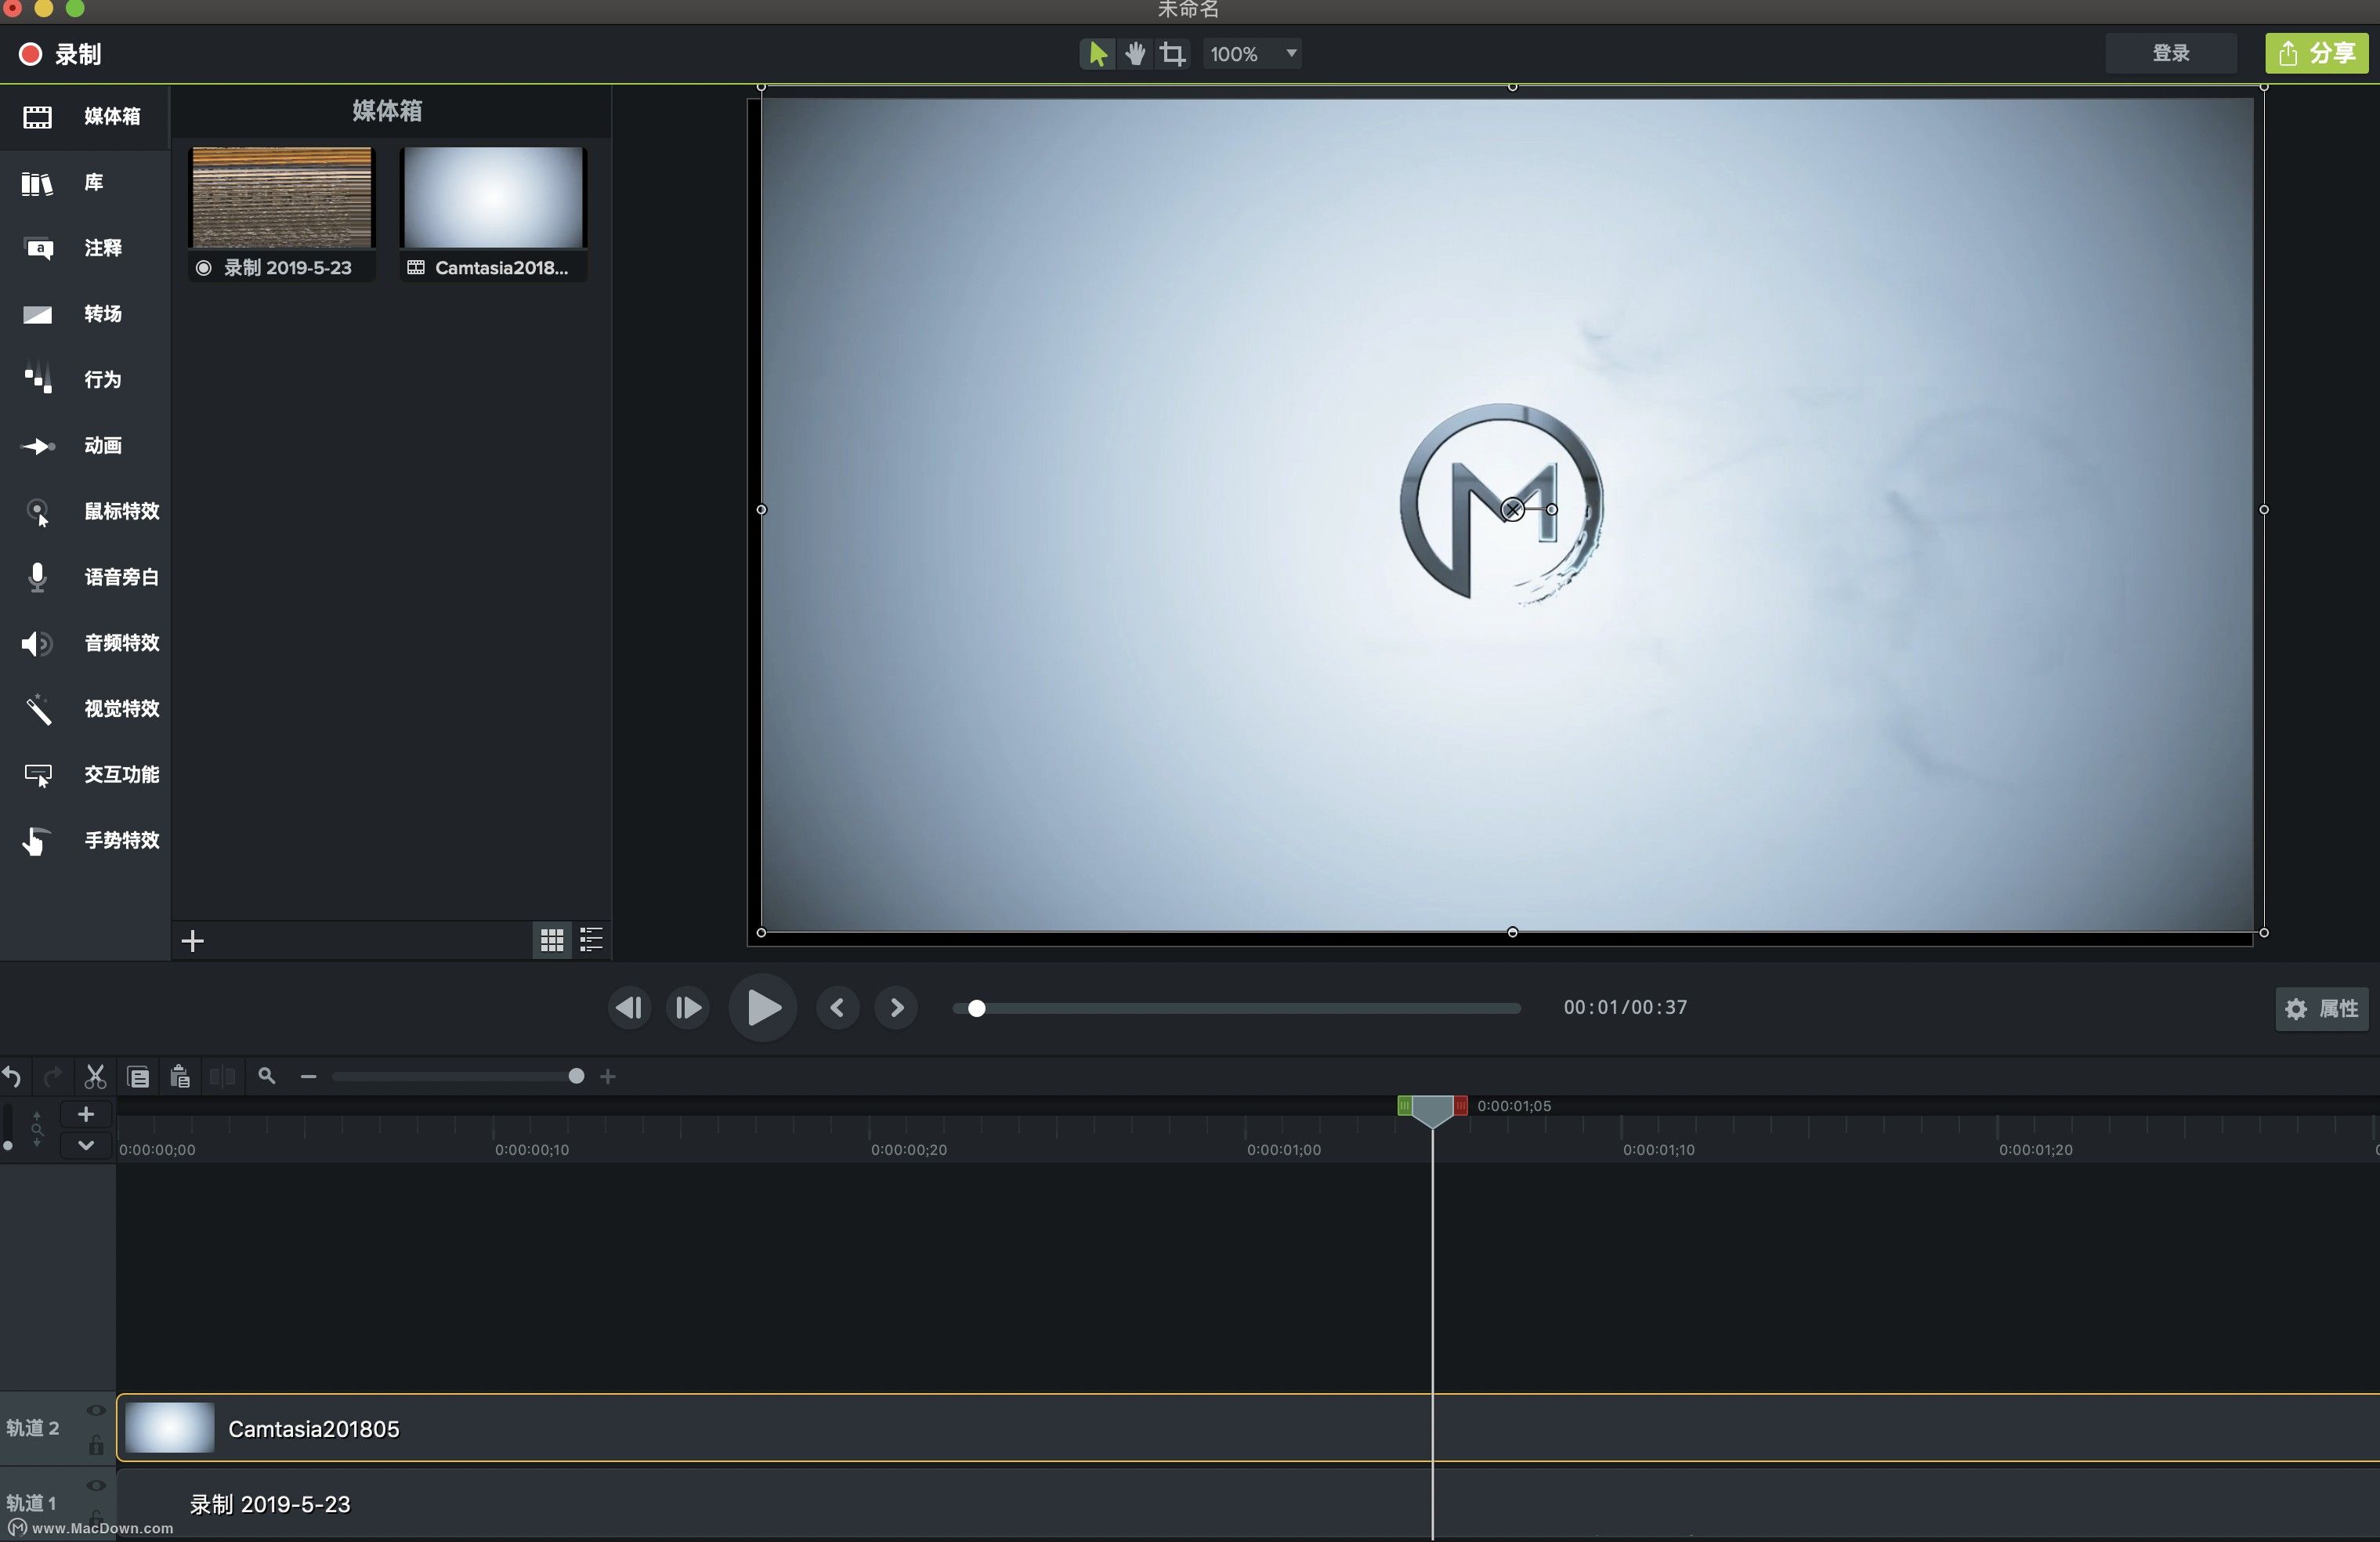Image resolution: width=2380 pixels, height=1542 pixels.
Task: Jump to the previous clip with left chevron
Action: (x=837, y=1008)
